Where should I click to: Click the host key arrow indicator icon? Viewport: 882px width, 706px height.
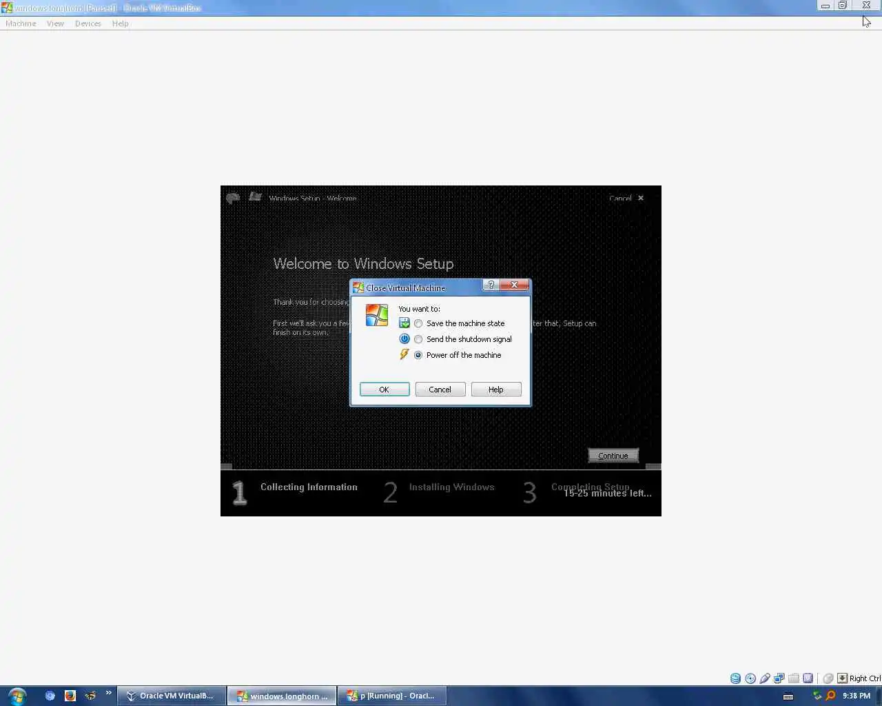[842, 678]
